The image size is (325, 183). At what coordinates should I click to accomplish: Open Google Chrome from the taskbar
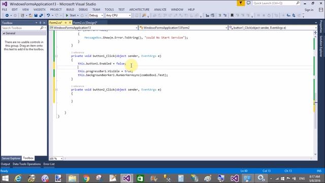click(x=86, y=178)
